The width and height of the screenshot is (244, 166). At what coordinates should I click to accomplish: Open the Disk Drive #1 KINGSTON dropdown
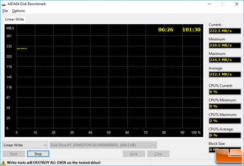103,145
